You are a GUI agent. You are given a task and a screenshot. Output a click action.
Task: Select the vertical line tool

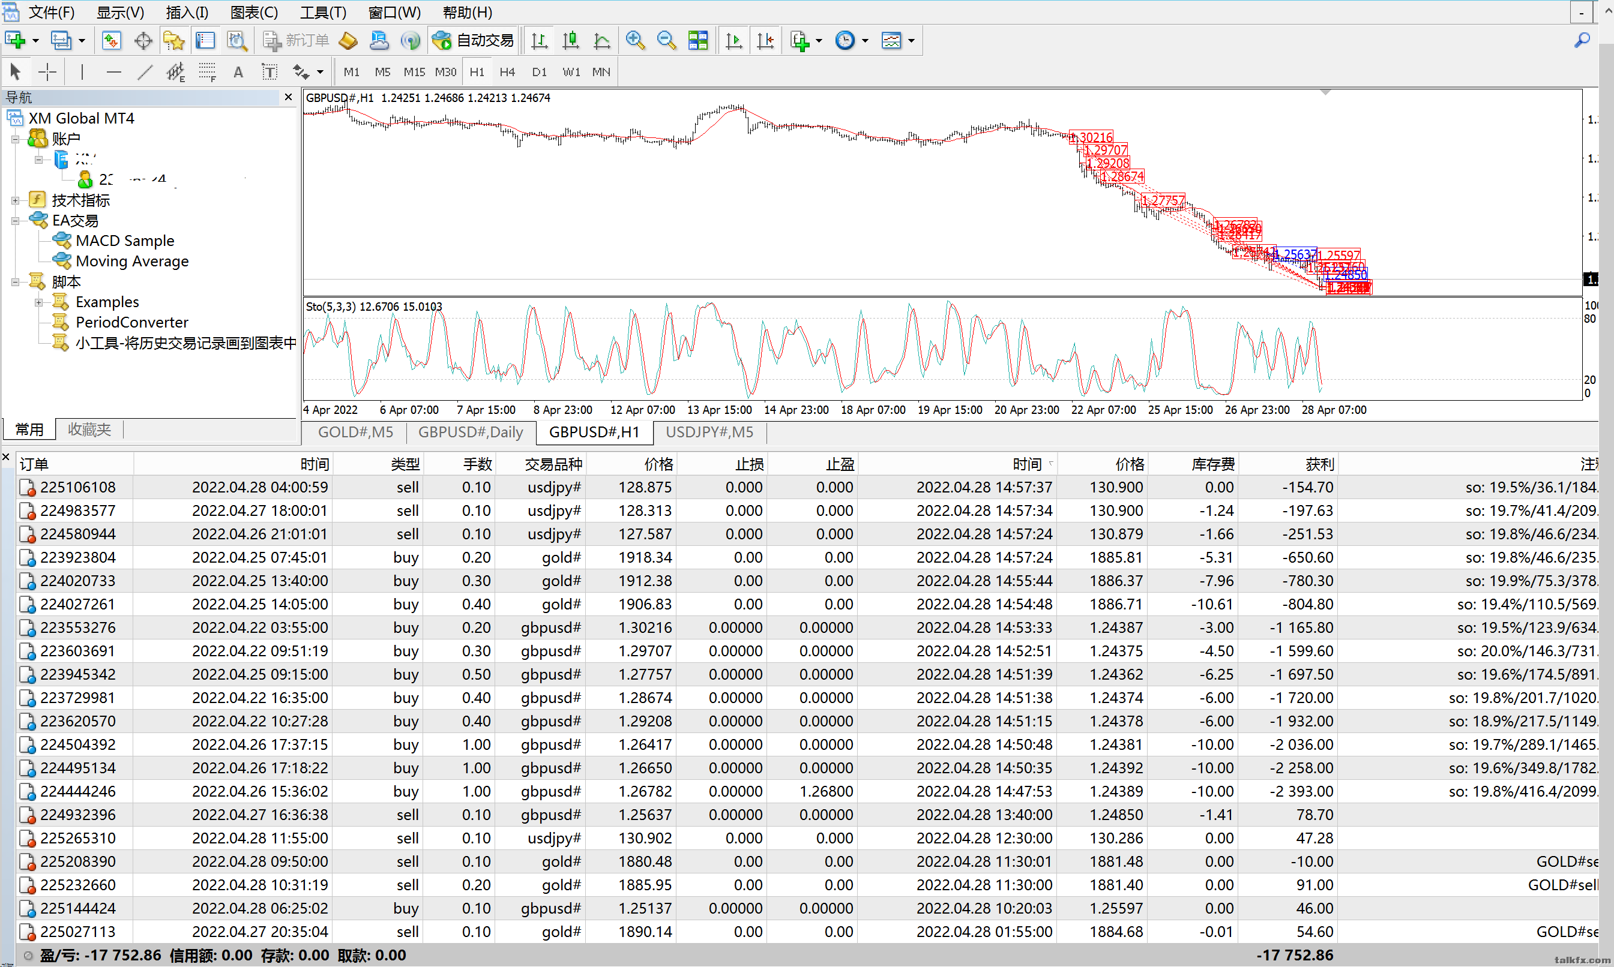[x=82, y=71]
